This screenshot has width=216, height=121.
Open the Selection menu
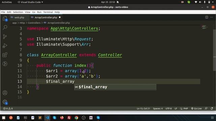point(18,12)
